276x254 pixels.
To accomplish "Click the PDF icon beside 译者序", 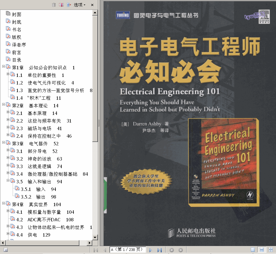I will (x=8, y=44).
